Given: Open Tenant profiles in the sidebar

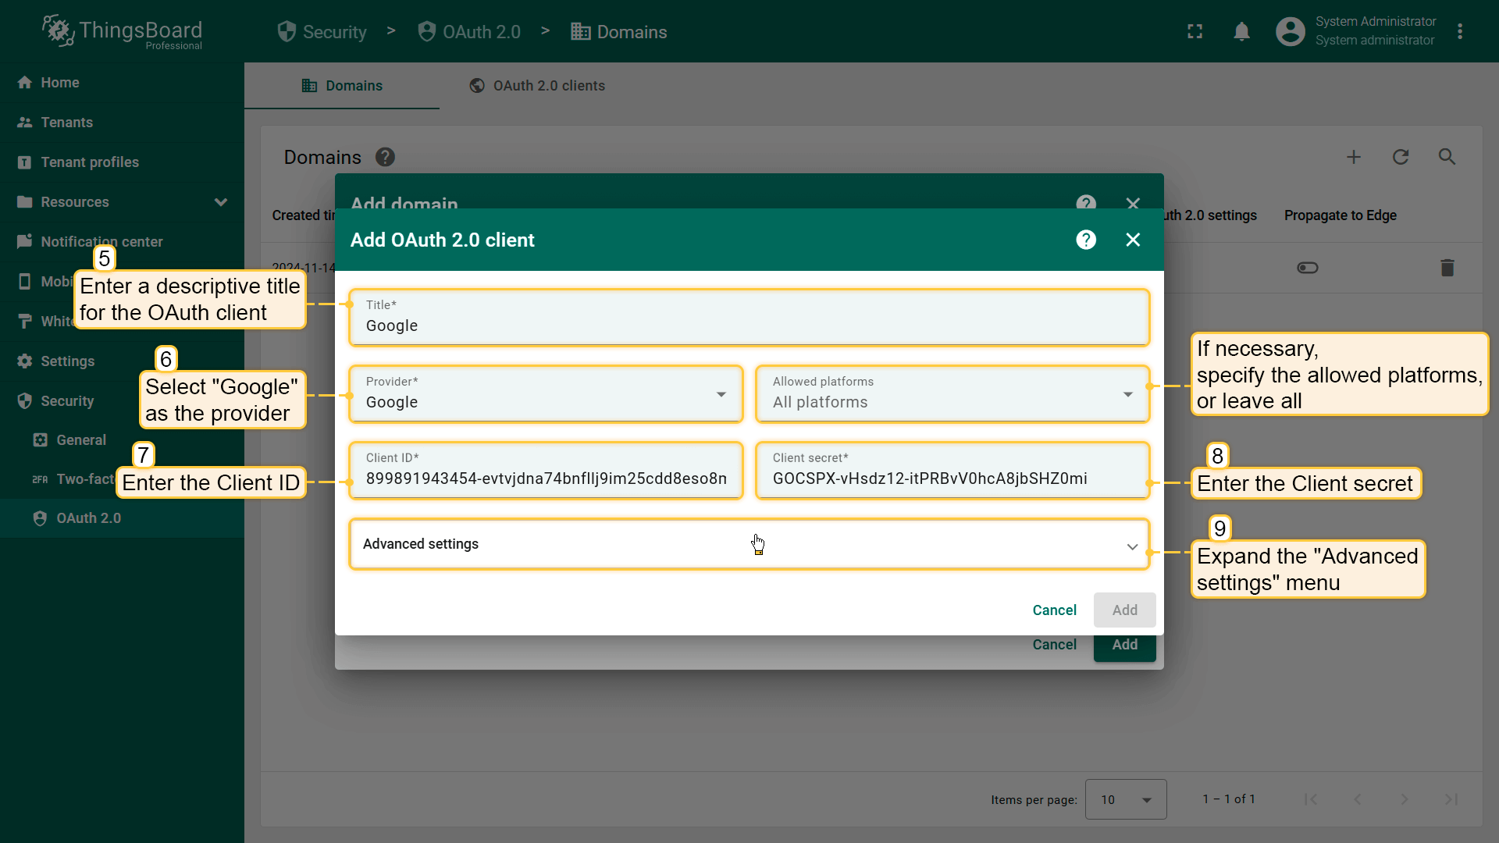Looking at the screenshot, I should coord(90,162).
